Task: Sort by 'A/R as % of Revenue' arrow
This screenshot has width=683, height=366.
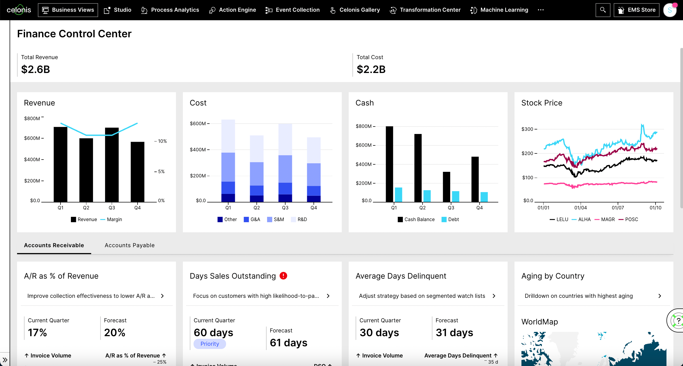Action: (x=164, y=356)
